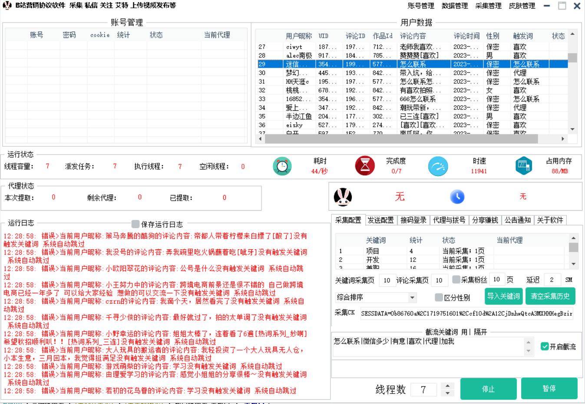This screenshot has height=404, width=585.
Task: Click the red hourglass completion icon
Action: [365, 166]
